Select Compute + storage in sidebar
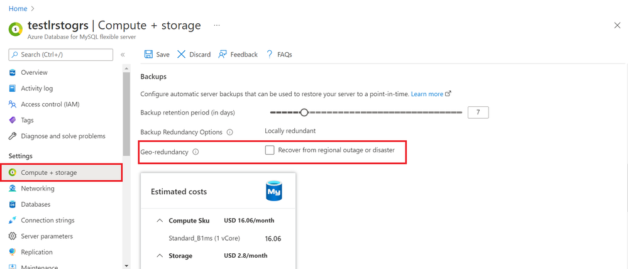This screenshot has height=269, width=628. point(62,173)
